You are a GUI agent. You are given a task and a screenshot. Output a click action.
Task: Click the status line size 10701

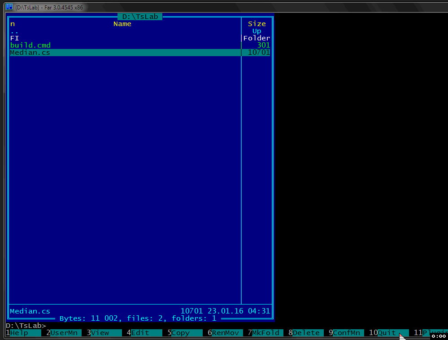pos(192,311)
